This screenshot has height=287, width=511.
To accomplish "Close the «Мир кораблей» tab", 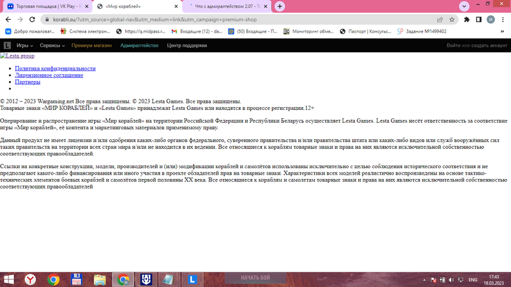I will [x=176, y=6].
